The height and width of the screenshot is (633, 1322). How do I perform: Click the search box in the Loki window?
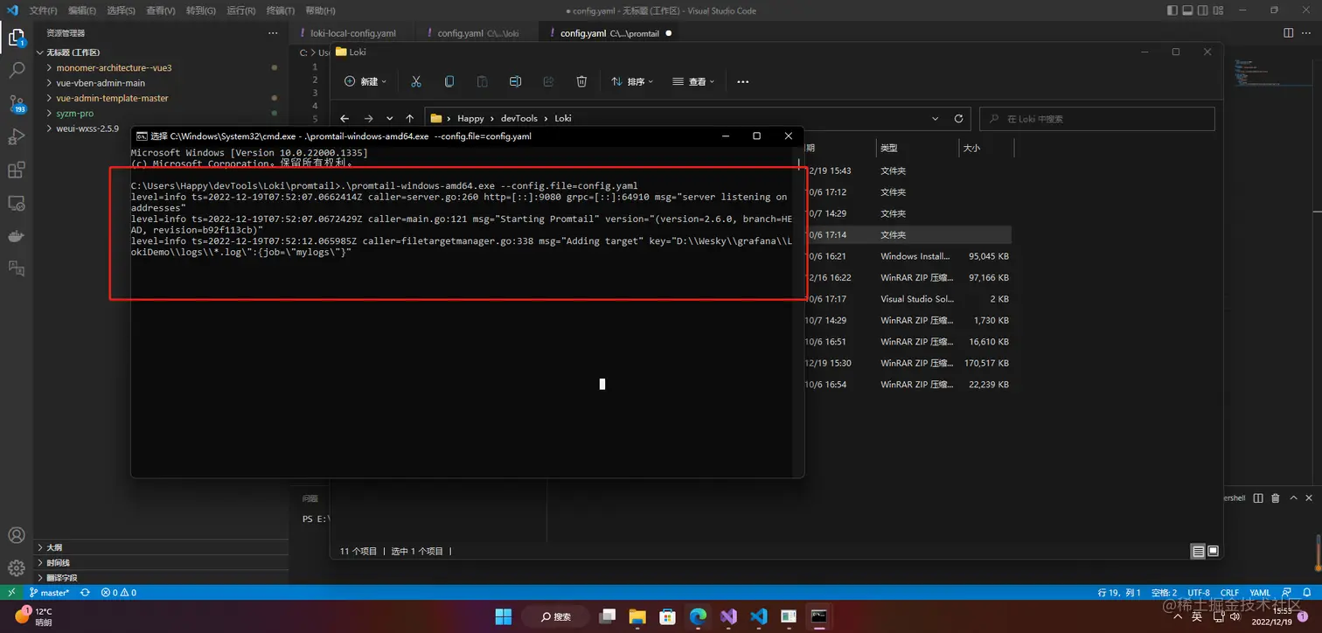1097,119
